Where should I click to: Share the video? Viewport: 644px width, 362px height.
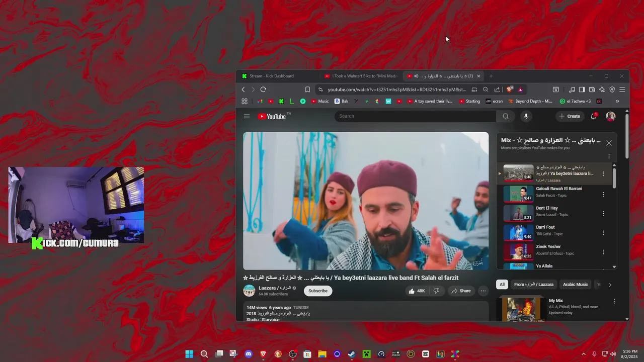click(x=461, y=291)
